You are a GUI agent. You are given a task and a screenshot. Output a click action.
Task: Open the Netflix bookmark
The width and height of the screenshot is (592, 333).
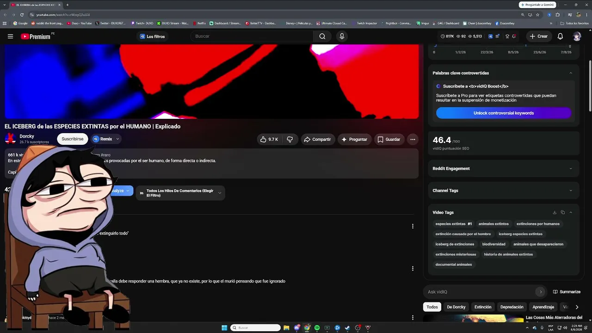coord(199,23)
